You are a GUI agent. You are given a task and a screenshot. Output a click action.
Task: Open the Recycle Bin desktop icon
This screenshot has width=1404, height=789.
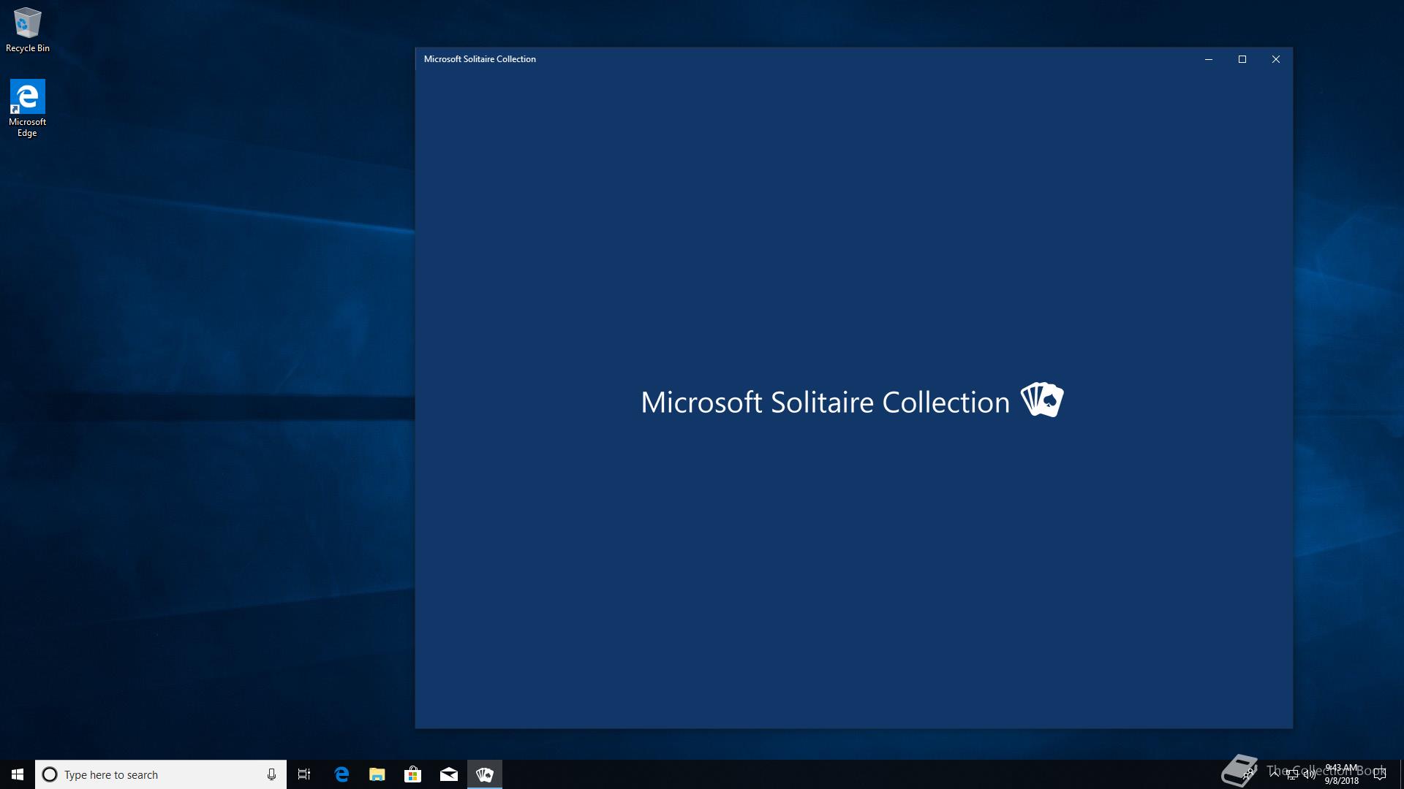pos(27,29)
